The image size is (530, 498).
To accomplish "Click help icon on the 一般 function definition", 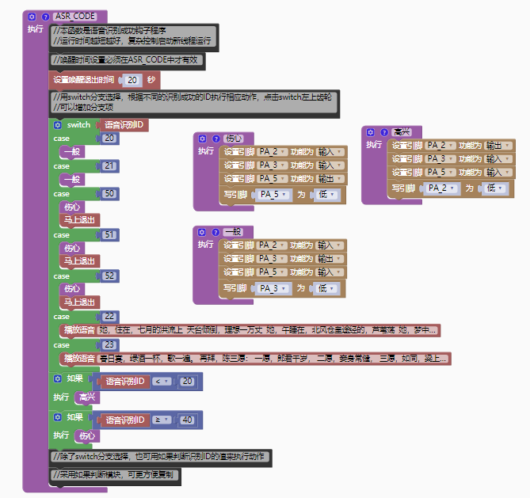I will coord(215,232).
